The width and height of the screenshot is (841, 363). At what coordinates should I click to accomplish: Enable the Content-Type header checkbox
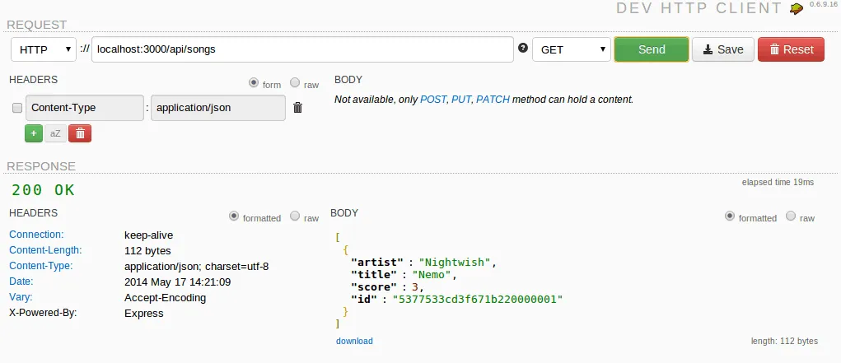[x=17, y=108]
